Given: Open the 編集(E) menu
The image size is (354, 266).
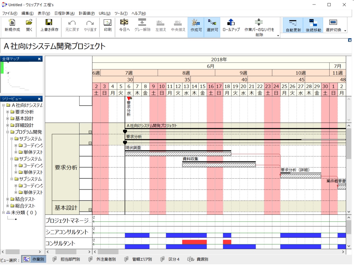Looking at the screenshot, I should click(28, 13).
